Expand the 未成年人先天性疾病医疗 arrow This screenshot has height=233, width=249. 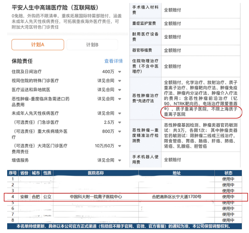pyautogui.click(x=120, y=113)
